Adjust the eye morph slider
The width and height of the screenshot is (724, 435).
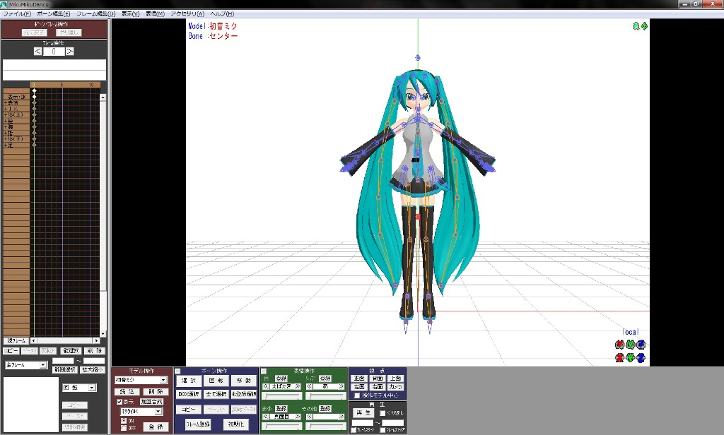tap(281, 395)
